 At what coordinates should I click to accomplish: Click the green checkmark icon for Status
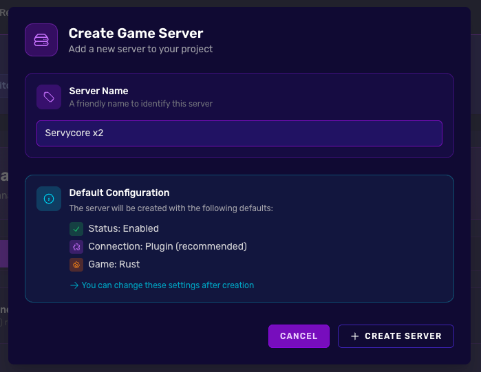(76, 229)
